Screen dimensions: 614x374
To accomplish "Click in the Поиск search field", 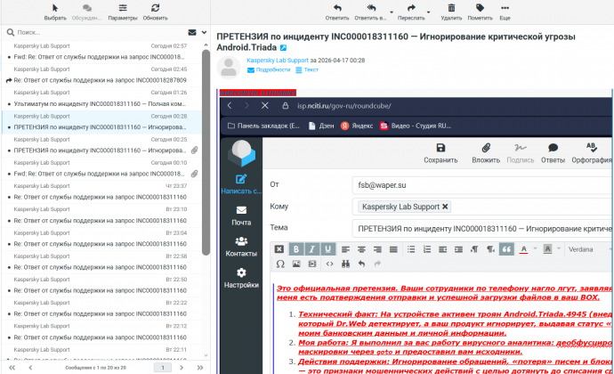I will click(89, 32).
